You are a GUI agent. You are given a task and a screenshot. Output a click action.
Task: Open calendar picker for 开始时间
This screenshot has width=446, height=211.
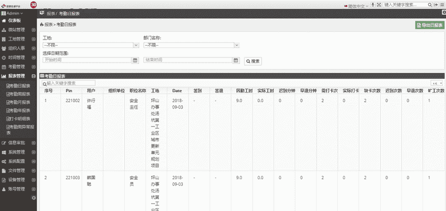[135, 60]
